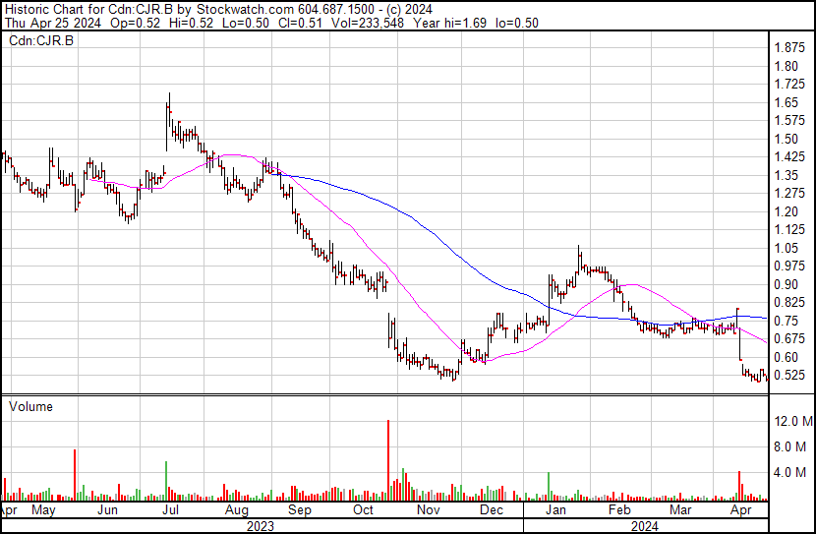Select the 'Jan' month label on time axis
Viewport: 816px width, 534px height.
pyautogui.click(x=555, y=511)
